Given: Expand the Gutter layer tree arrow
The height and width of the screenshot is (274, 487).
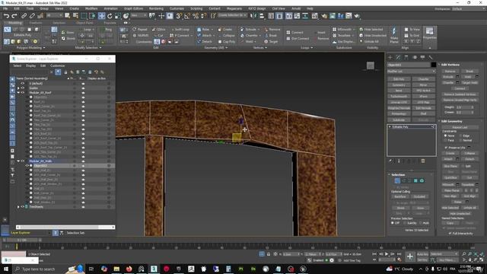Looking at the screenshot, I should (x=18, y=88).
